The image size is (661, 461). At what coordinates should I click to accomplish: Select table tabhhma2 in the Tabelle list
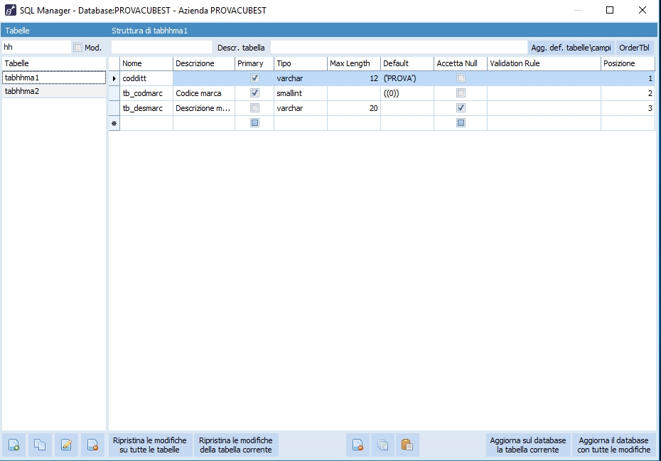22,91
